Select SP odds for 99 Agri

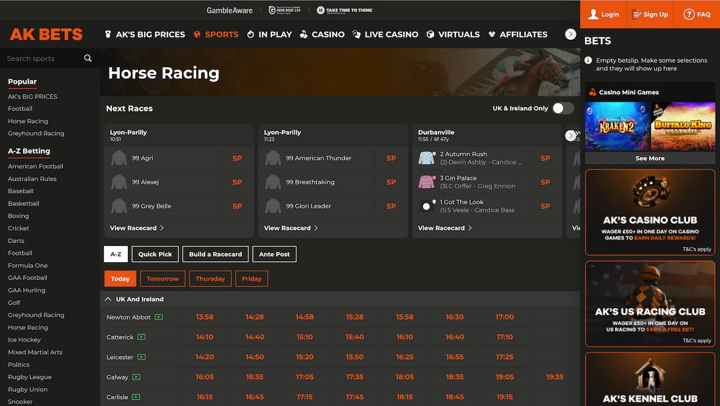[x=237, y=158]
